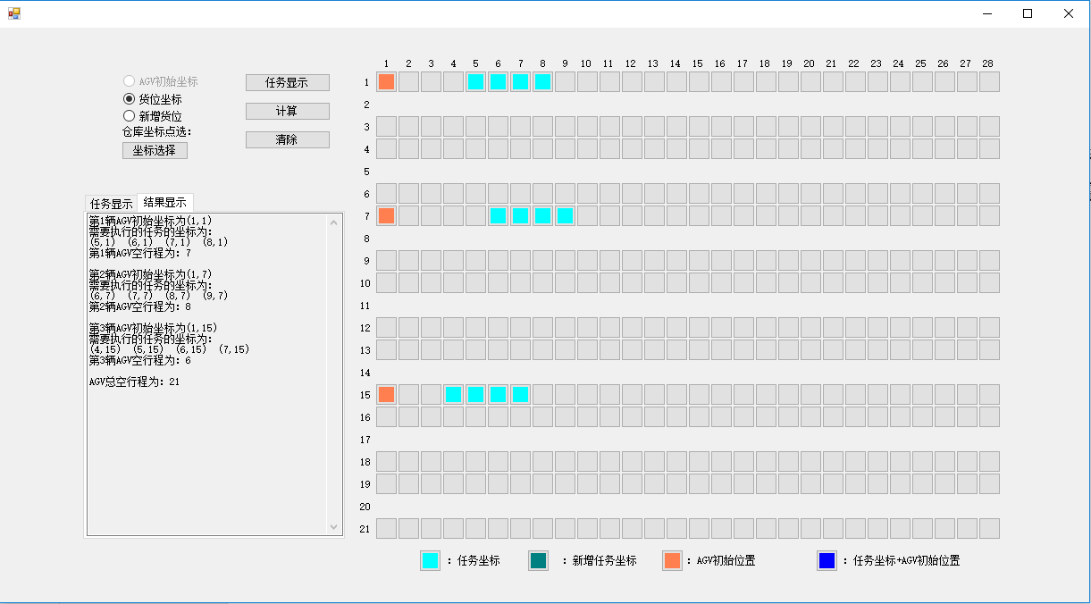1091x604 pixels.
Task: Click empty grid cell at column 5, row 7
Action: tap(475, 215)
